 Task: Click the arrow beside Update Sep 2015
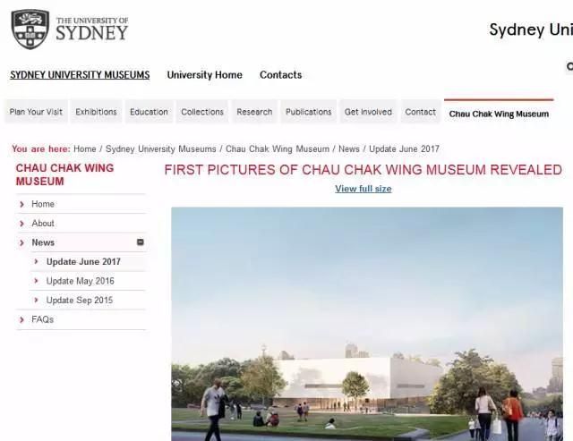(x=36, y=300)
